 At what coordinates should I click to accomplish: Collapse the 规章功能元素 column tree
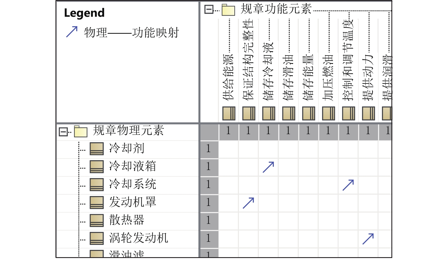208,10
